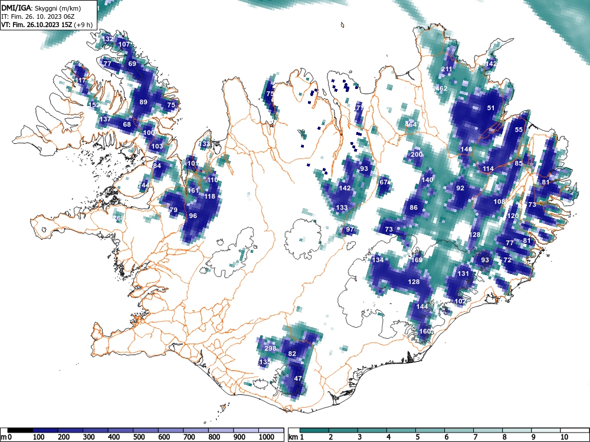The image size is (590, 442).
Task: Click the 144 visibility value on the map
Action: pyautogui.click(x=422, y=306)
